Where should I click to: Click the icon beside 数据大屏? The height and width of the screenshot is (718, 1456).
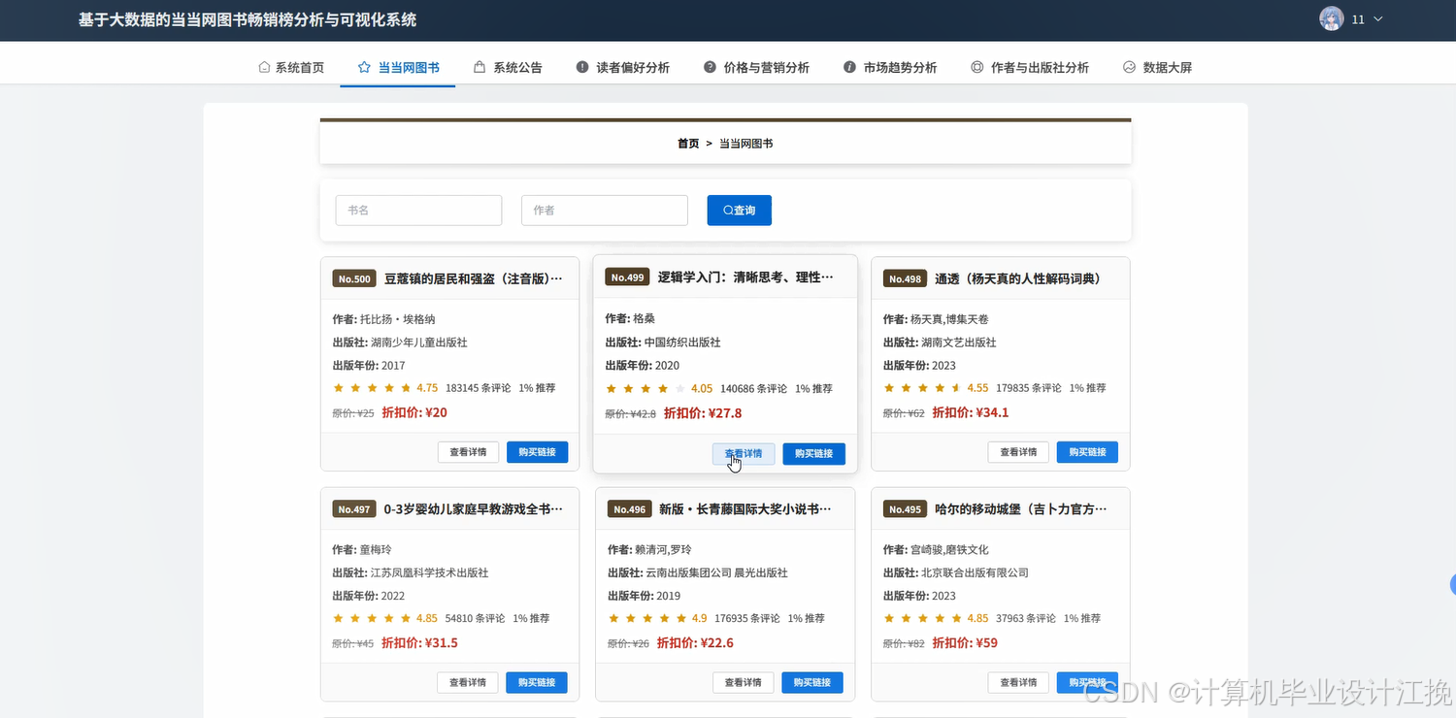[x=1129, y=68]
